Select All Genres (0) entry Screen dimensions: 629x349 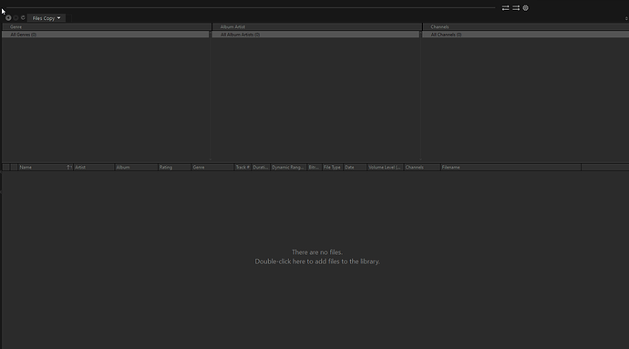(106, 35)
